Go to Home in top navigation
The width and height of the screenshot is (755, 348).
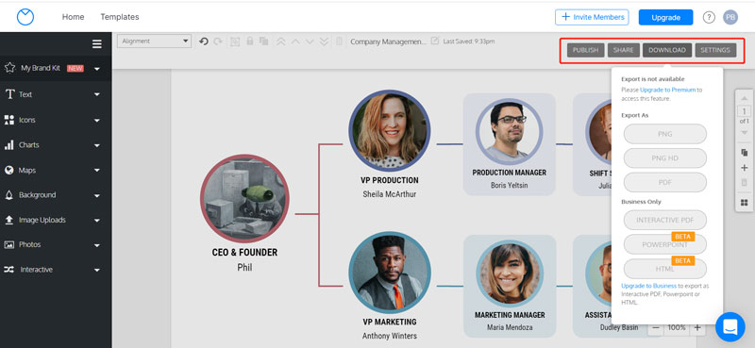(74, 17)
